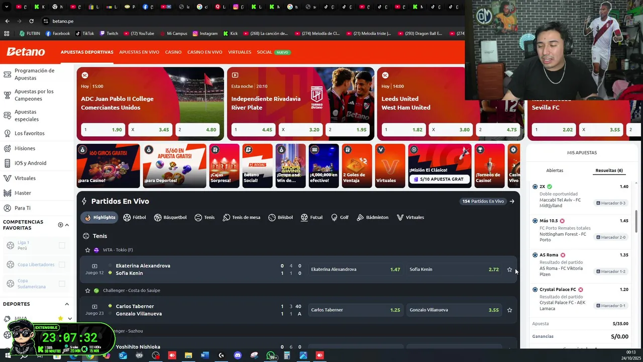This screenshot has height=362, width=643.
Task: Open the Kick bookmark
Action: point(230,34)
